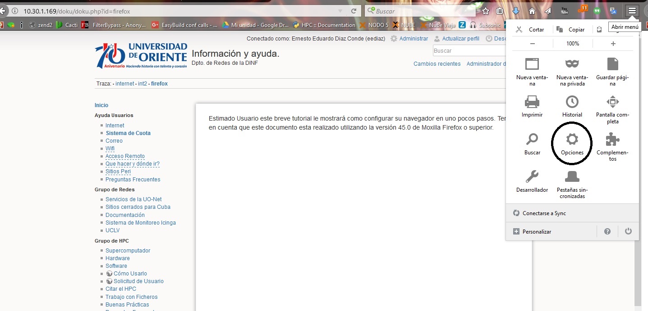648x311 pixels.
Task: Open the URL bar history dropdown arrow
Action: coord(340,11)
